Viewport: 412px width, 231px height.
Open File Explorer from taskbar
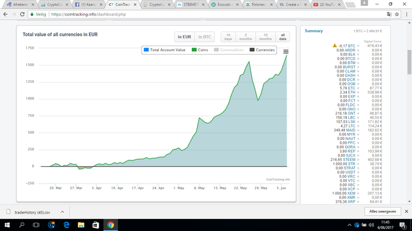click(x=81, y=225)
